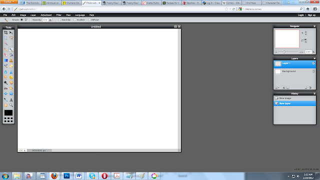The width and height of the screenshot is (320, 180).
Task: Select the Hand pan tool
Action: (x=5, y=105)
